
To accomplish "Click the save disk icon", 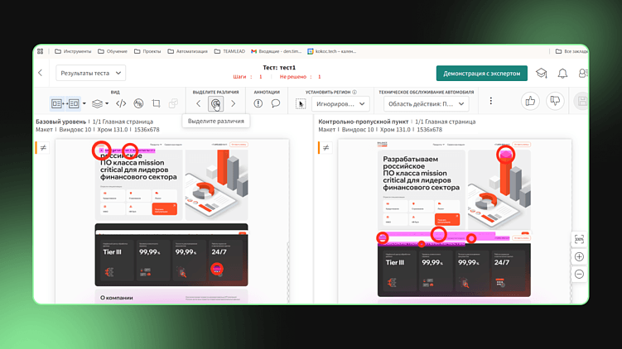I will [582, 102].
